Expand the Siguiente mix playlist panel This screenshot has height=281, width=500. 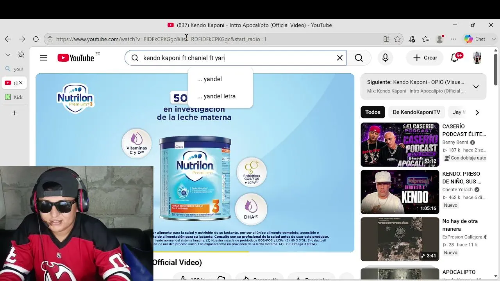coord(476,87)
